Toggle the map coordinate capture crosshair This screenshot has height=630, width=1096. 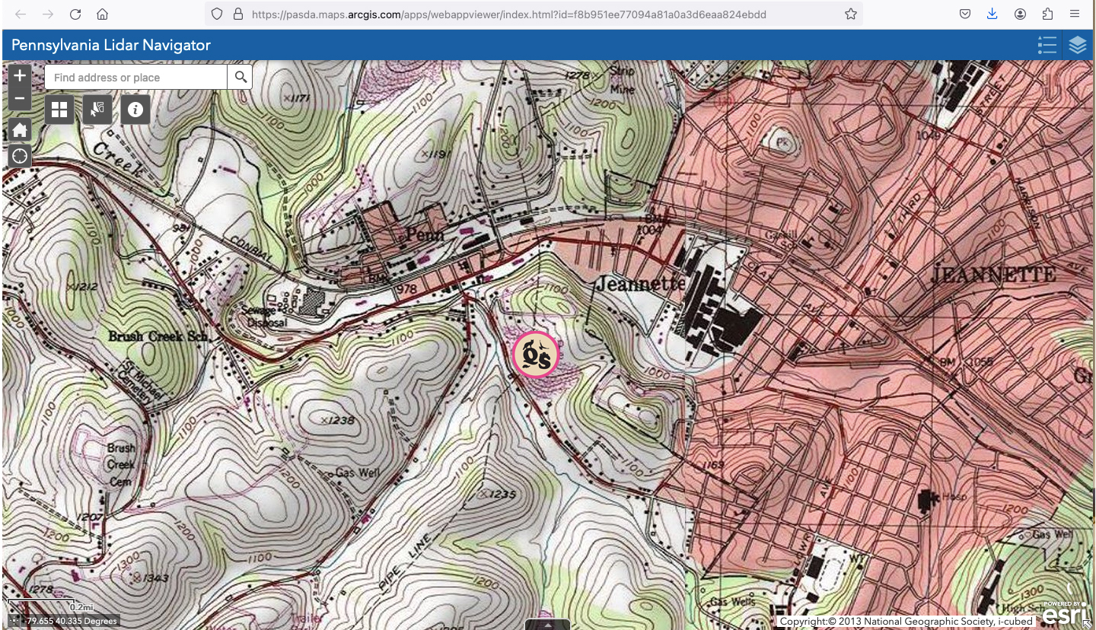14,621
